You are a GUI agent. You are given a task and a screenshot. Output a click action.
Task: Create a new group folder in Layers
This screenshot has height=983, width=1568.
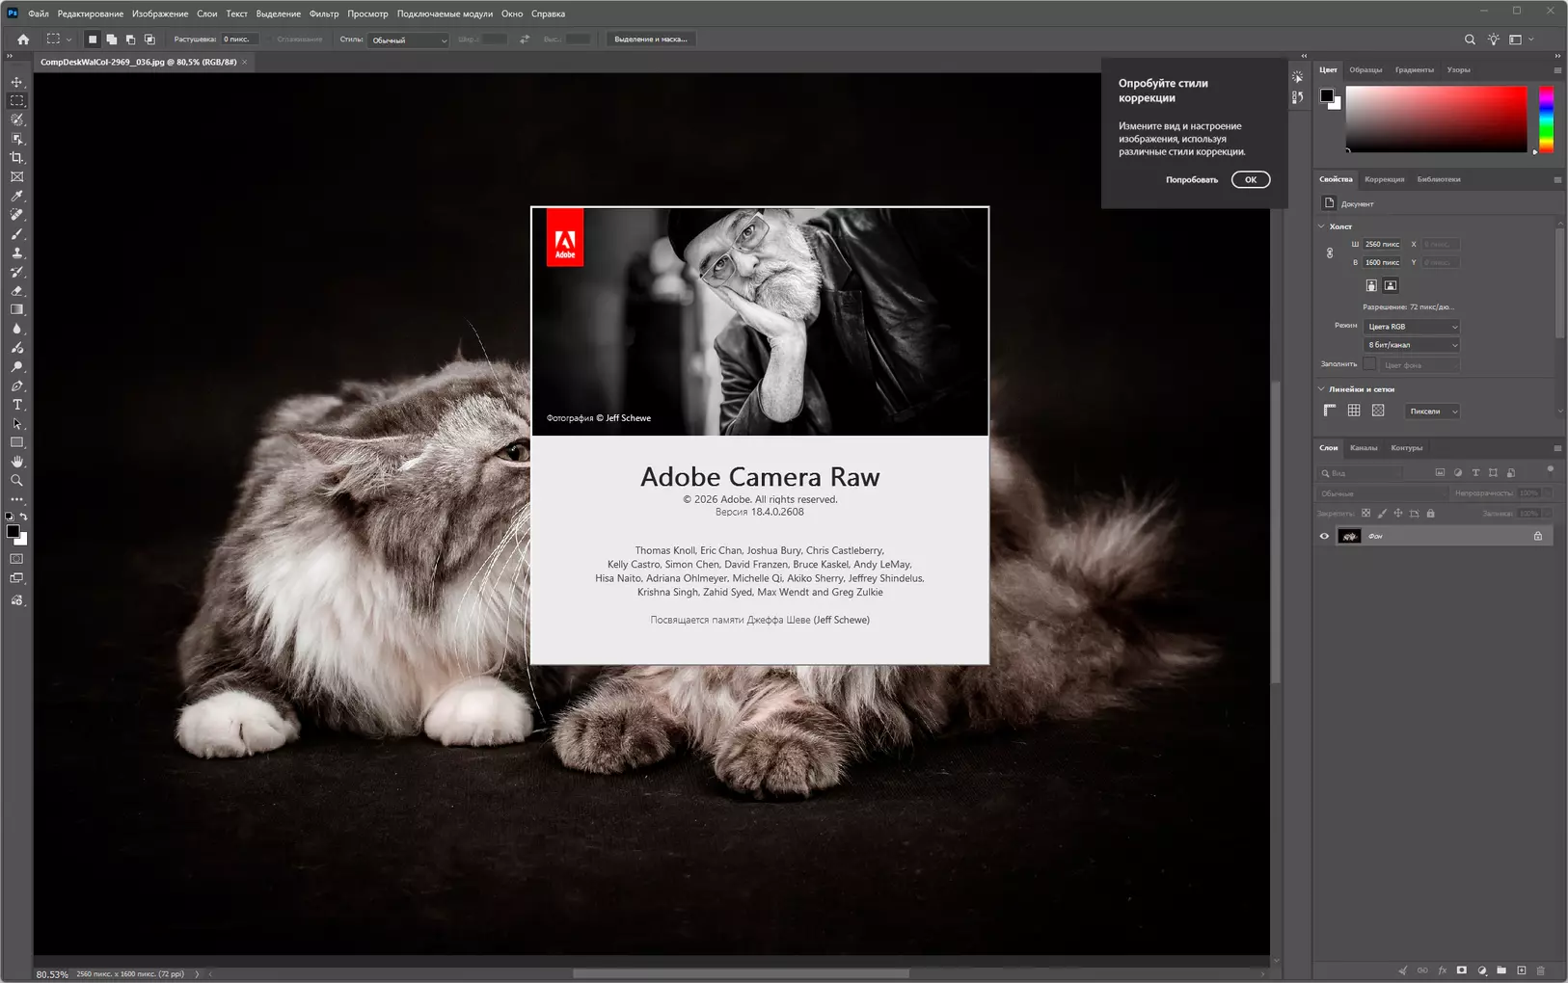(x=1501, y=970)
